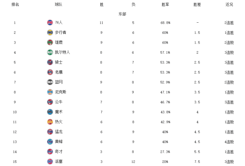The height and width of the screenshot is (166, 245).
Task: Click the 尼克斯 team logo icon
Action: pos(50,92)
